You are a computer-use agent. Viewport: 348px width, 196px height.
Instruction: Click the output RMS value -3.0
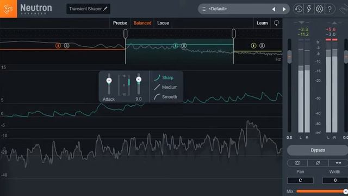pyautogui.click(x=331, y=34)
